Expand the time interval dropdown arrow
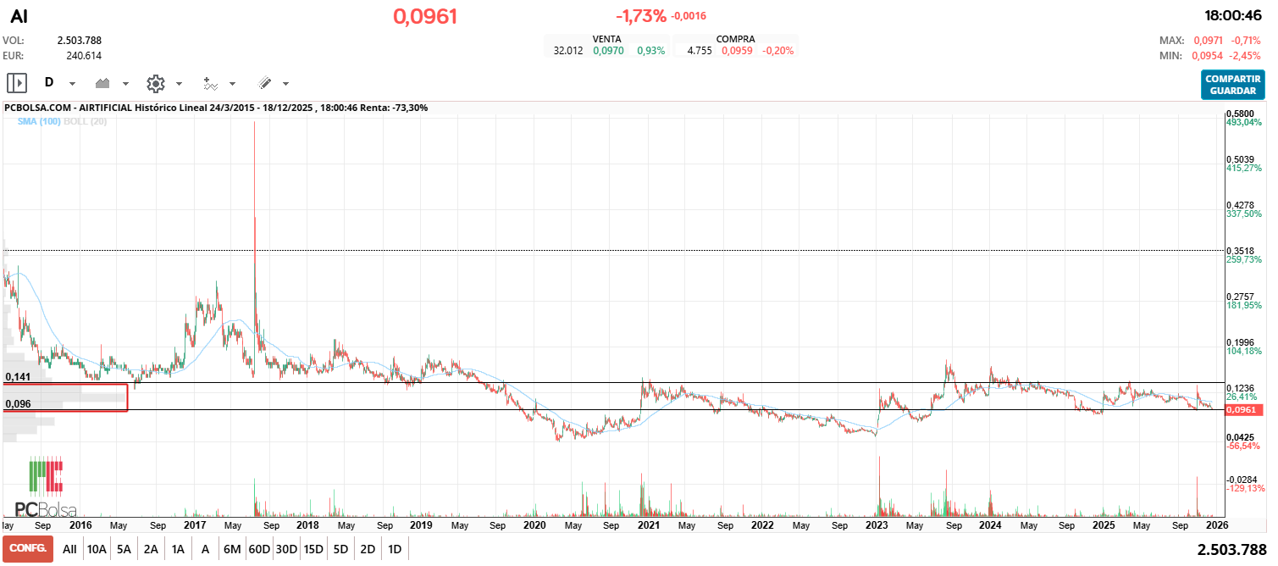Image resolution: width=1278 pixels, height=566 pixels. coord(72,84)
